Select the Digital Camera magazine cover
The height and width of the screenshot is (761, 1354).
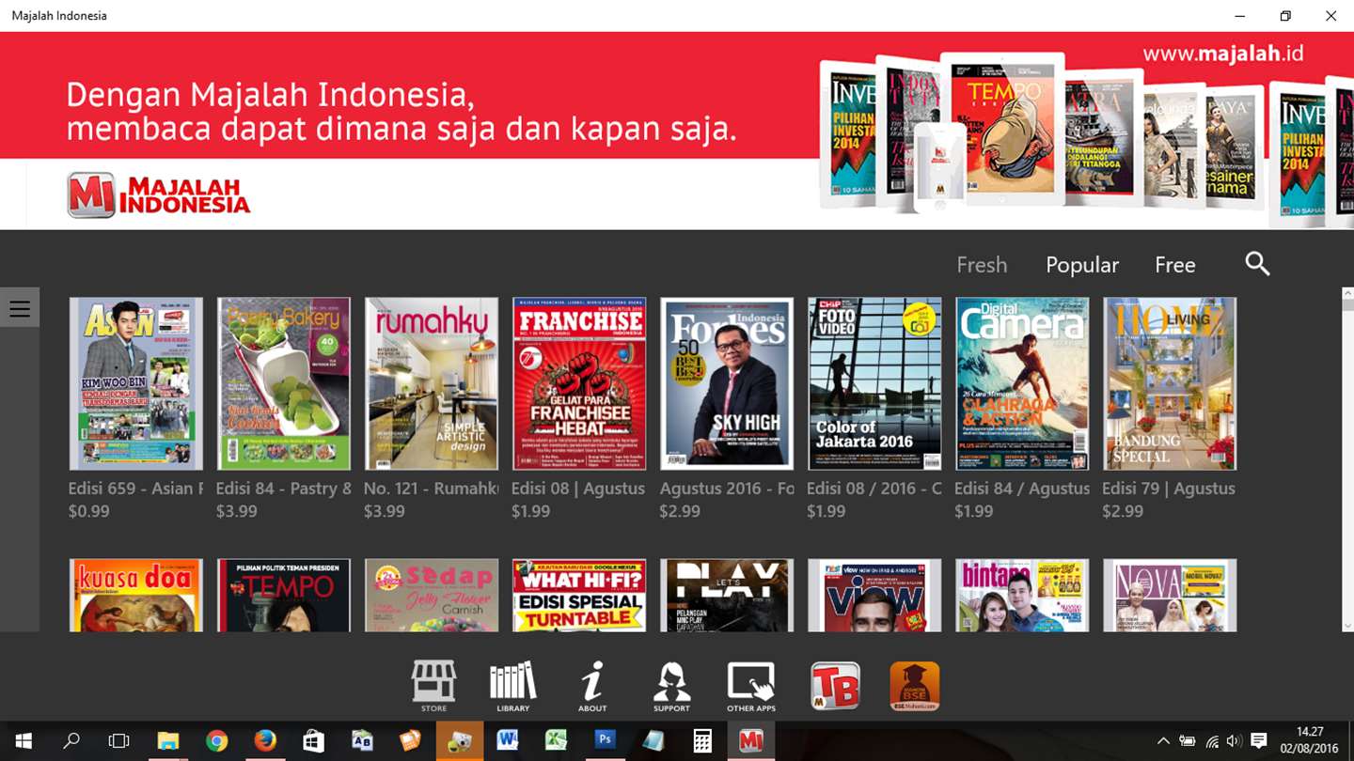pyautogui.click(x=1022, y=383)
